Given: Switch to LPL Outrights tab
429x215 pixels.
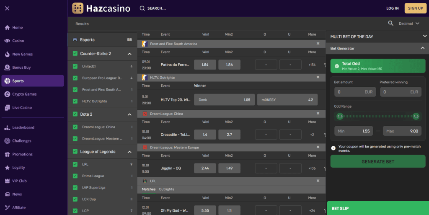Looking at the screenshot, I should (166, 189).
